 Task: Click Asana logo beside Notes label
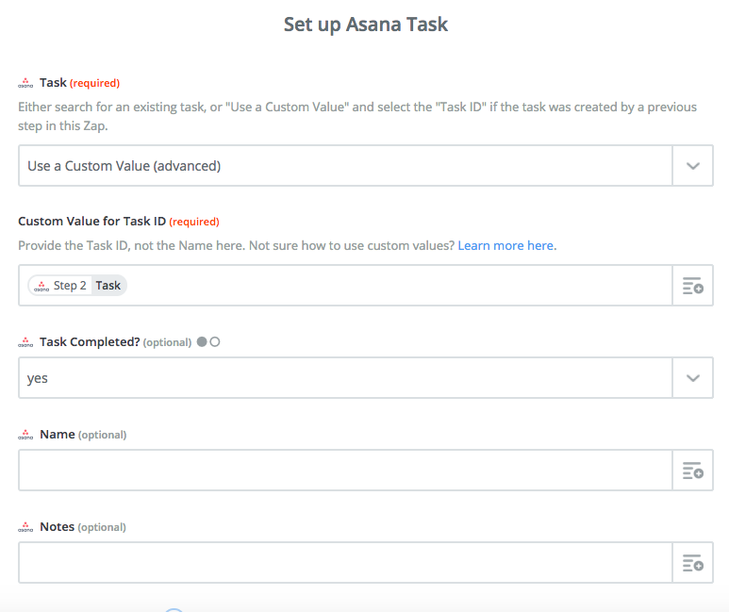(x=25, y=527)
